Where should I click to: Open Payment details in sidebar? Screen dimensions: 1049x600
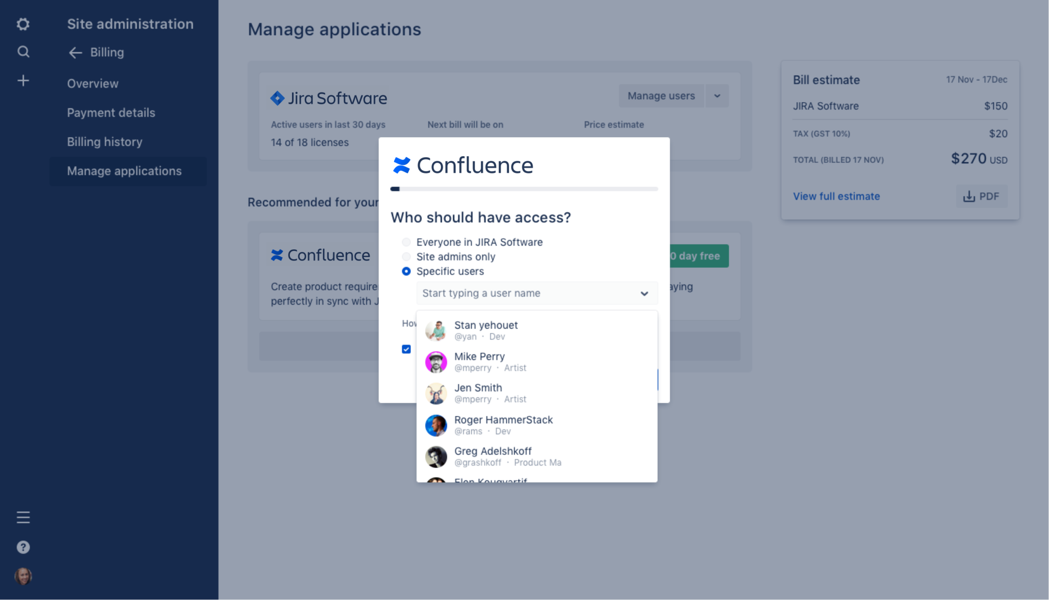(111, 113)
